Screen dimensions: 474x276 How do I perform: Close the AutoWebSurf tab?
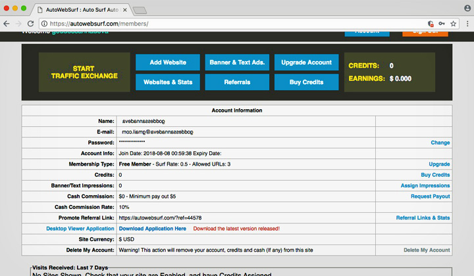(x=124, y=10)
